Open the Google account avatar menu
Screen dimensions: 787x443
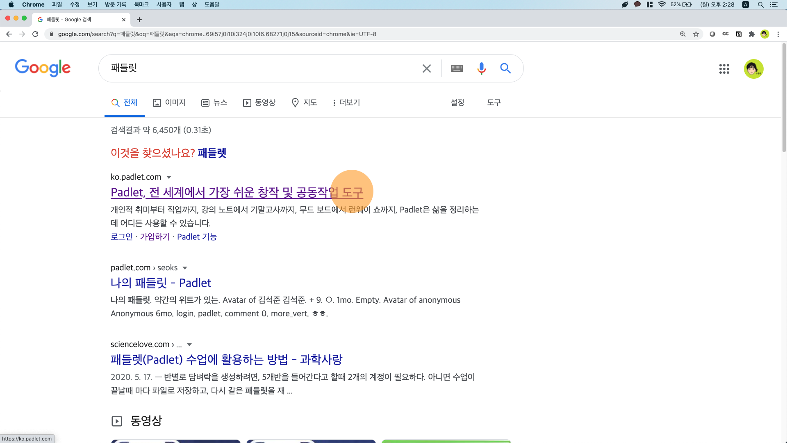click(x=753, y=69)
